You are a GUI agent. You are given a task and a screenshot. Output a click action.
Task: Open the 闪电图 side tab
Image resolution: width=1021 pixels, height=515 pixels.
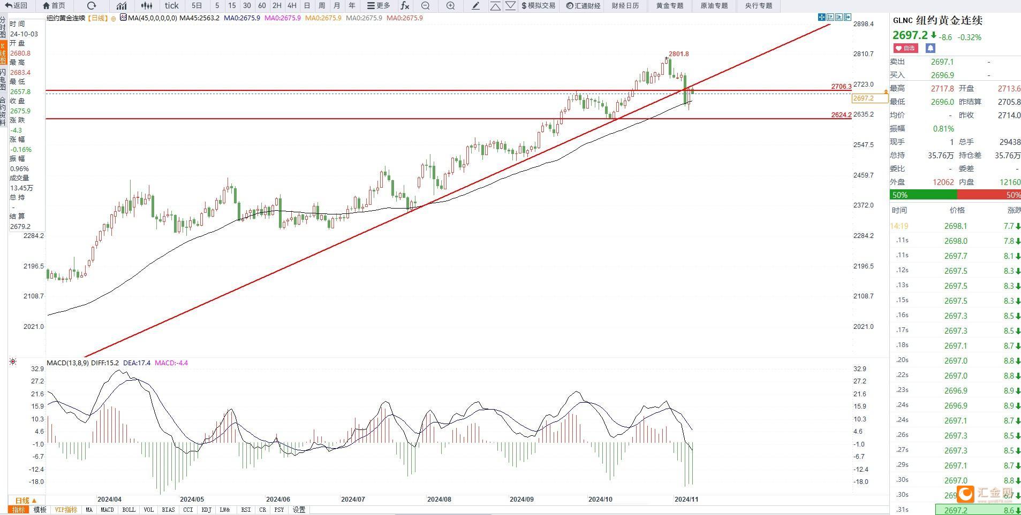coord(3,79)
